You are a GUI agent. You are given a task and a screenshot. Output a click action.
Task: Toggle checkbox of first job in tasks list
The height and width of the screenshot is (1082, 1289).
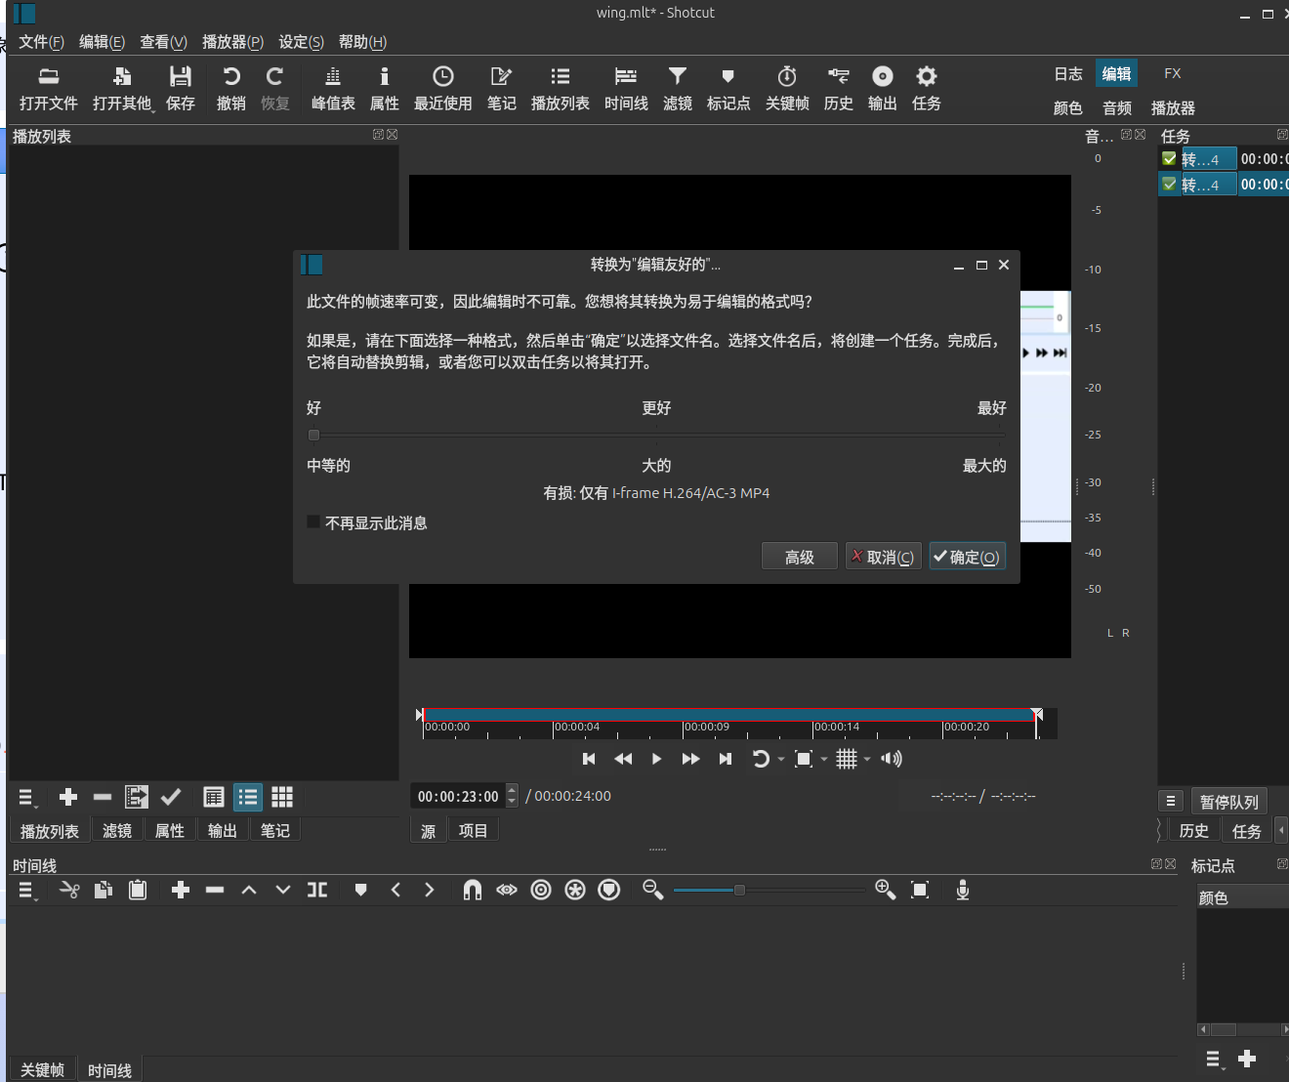(x=1169, y=158)
